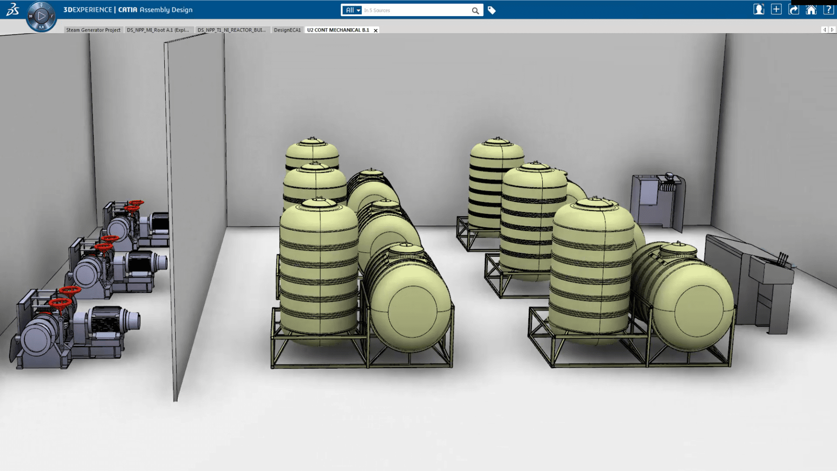837x471 pixels.
Task: Expand the All search scope dropdown
Action: pyautogui.click(x=352, y=10)
